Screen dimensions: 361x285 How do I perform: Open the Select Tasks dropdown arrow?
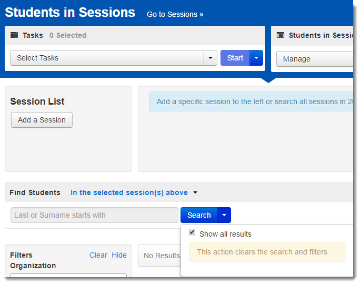[210, 58]
